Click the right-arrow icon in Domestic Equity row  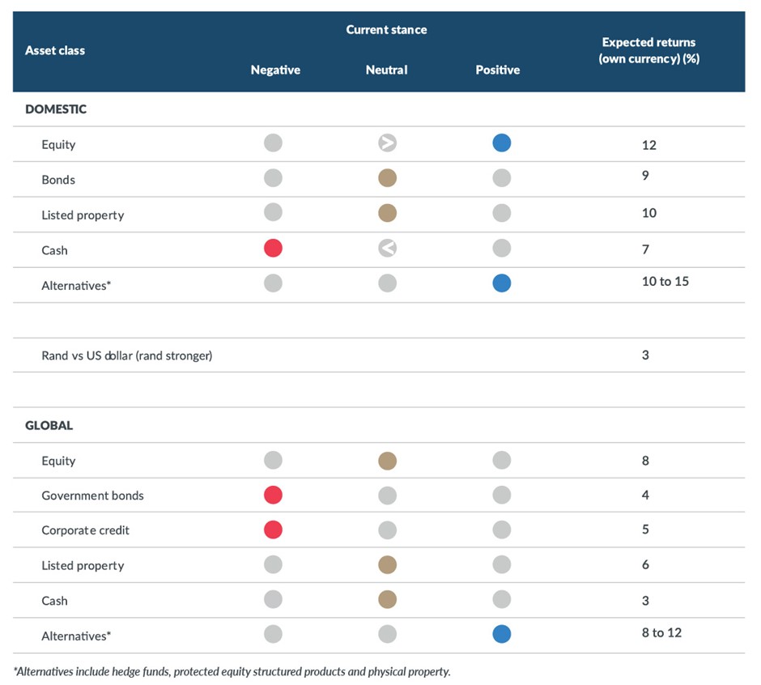[387, 143]
